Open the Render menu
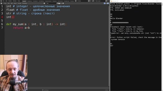163x91 pixels. click(x=10, y=1)
